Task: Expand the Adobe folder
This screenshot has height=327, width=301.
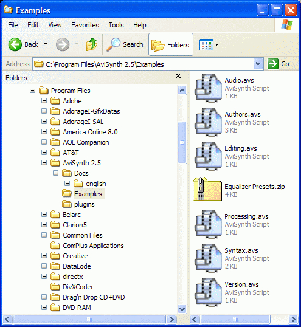Action: coord(44,101)
